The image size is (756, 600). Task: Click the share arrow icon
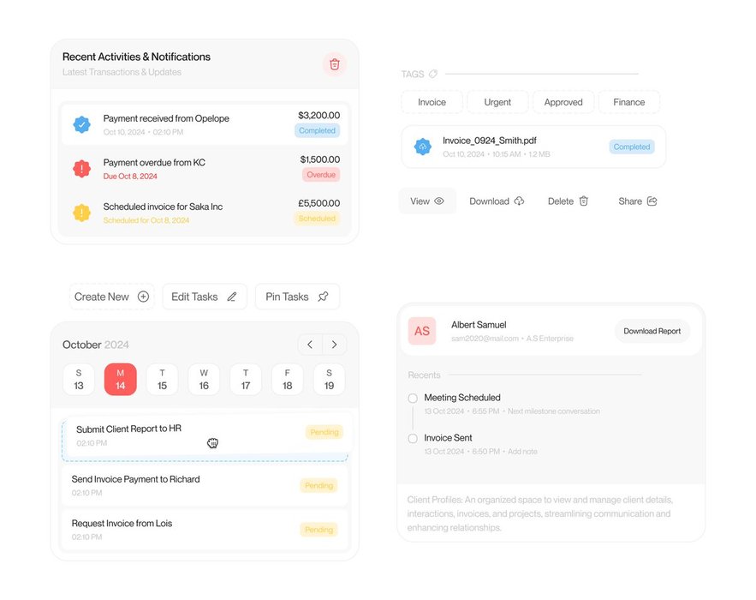click(652, 201)
